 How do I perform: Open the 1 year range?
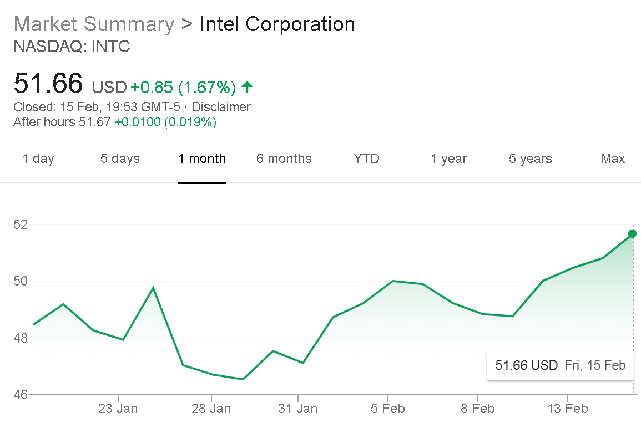(448, 159)
